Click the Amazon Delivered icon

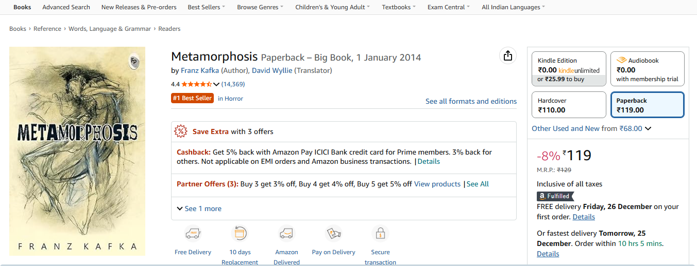pos(286,234)
